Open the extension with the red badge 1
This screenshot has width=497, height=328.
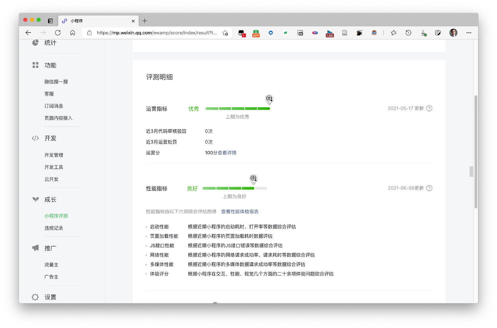(x=242, y=33)
